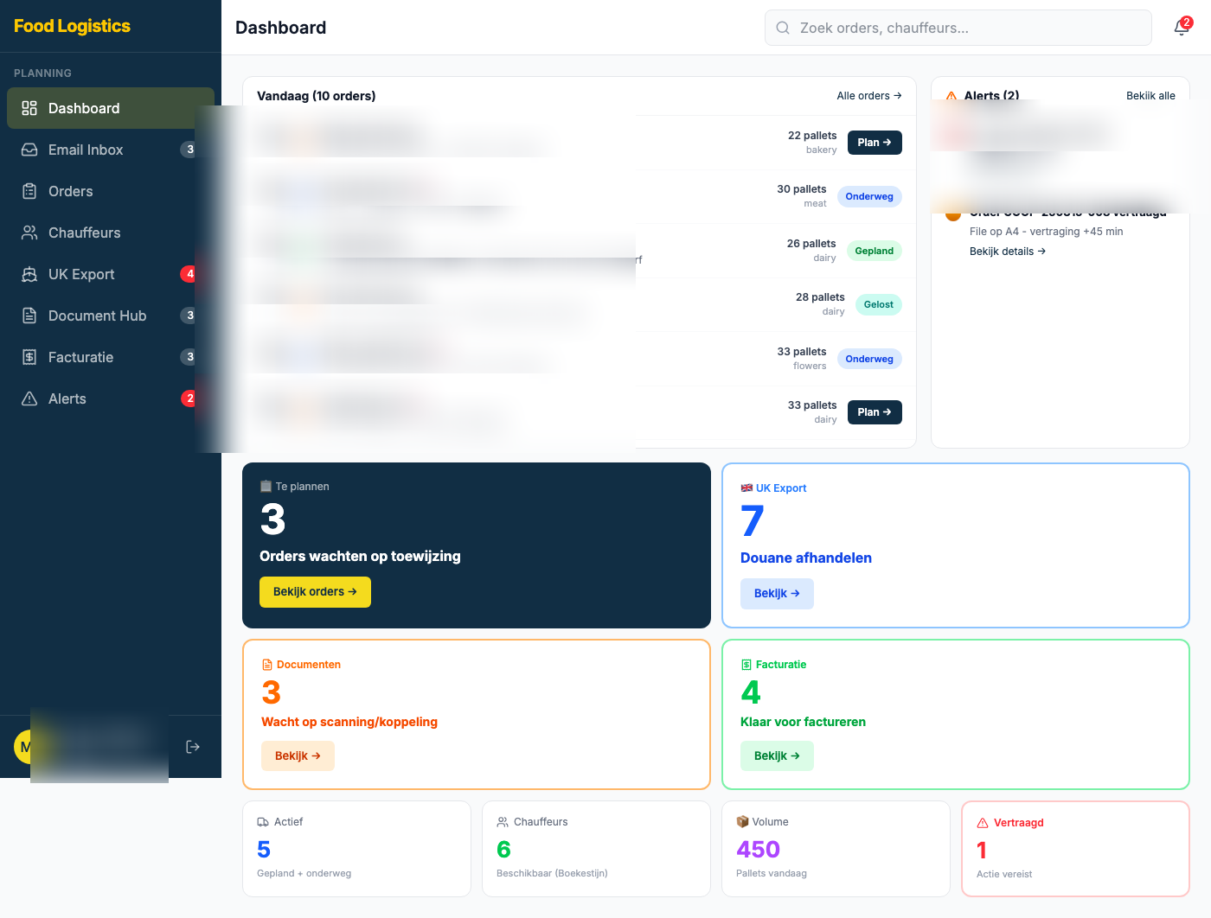
Task: Click Bekijk in the Documenten card
Action: 298,756
